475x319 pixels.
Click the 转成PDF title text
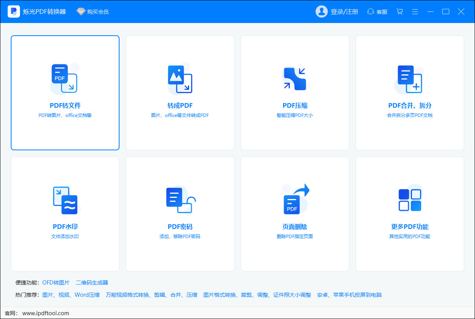180,105
